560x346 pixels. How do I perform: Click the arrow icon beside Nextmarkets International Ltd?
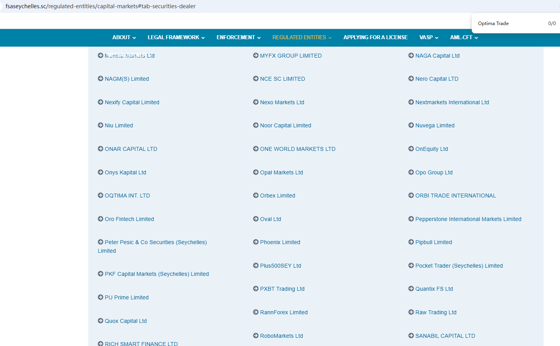pyautogui.click(x=411, y=102)
